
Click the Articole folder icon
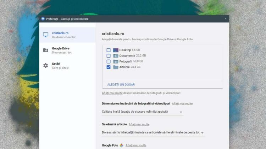(116, 67)
